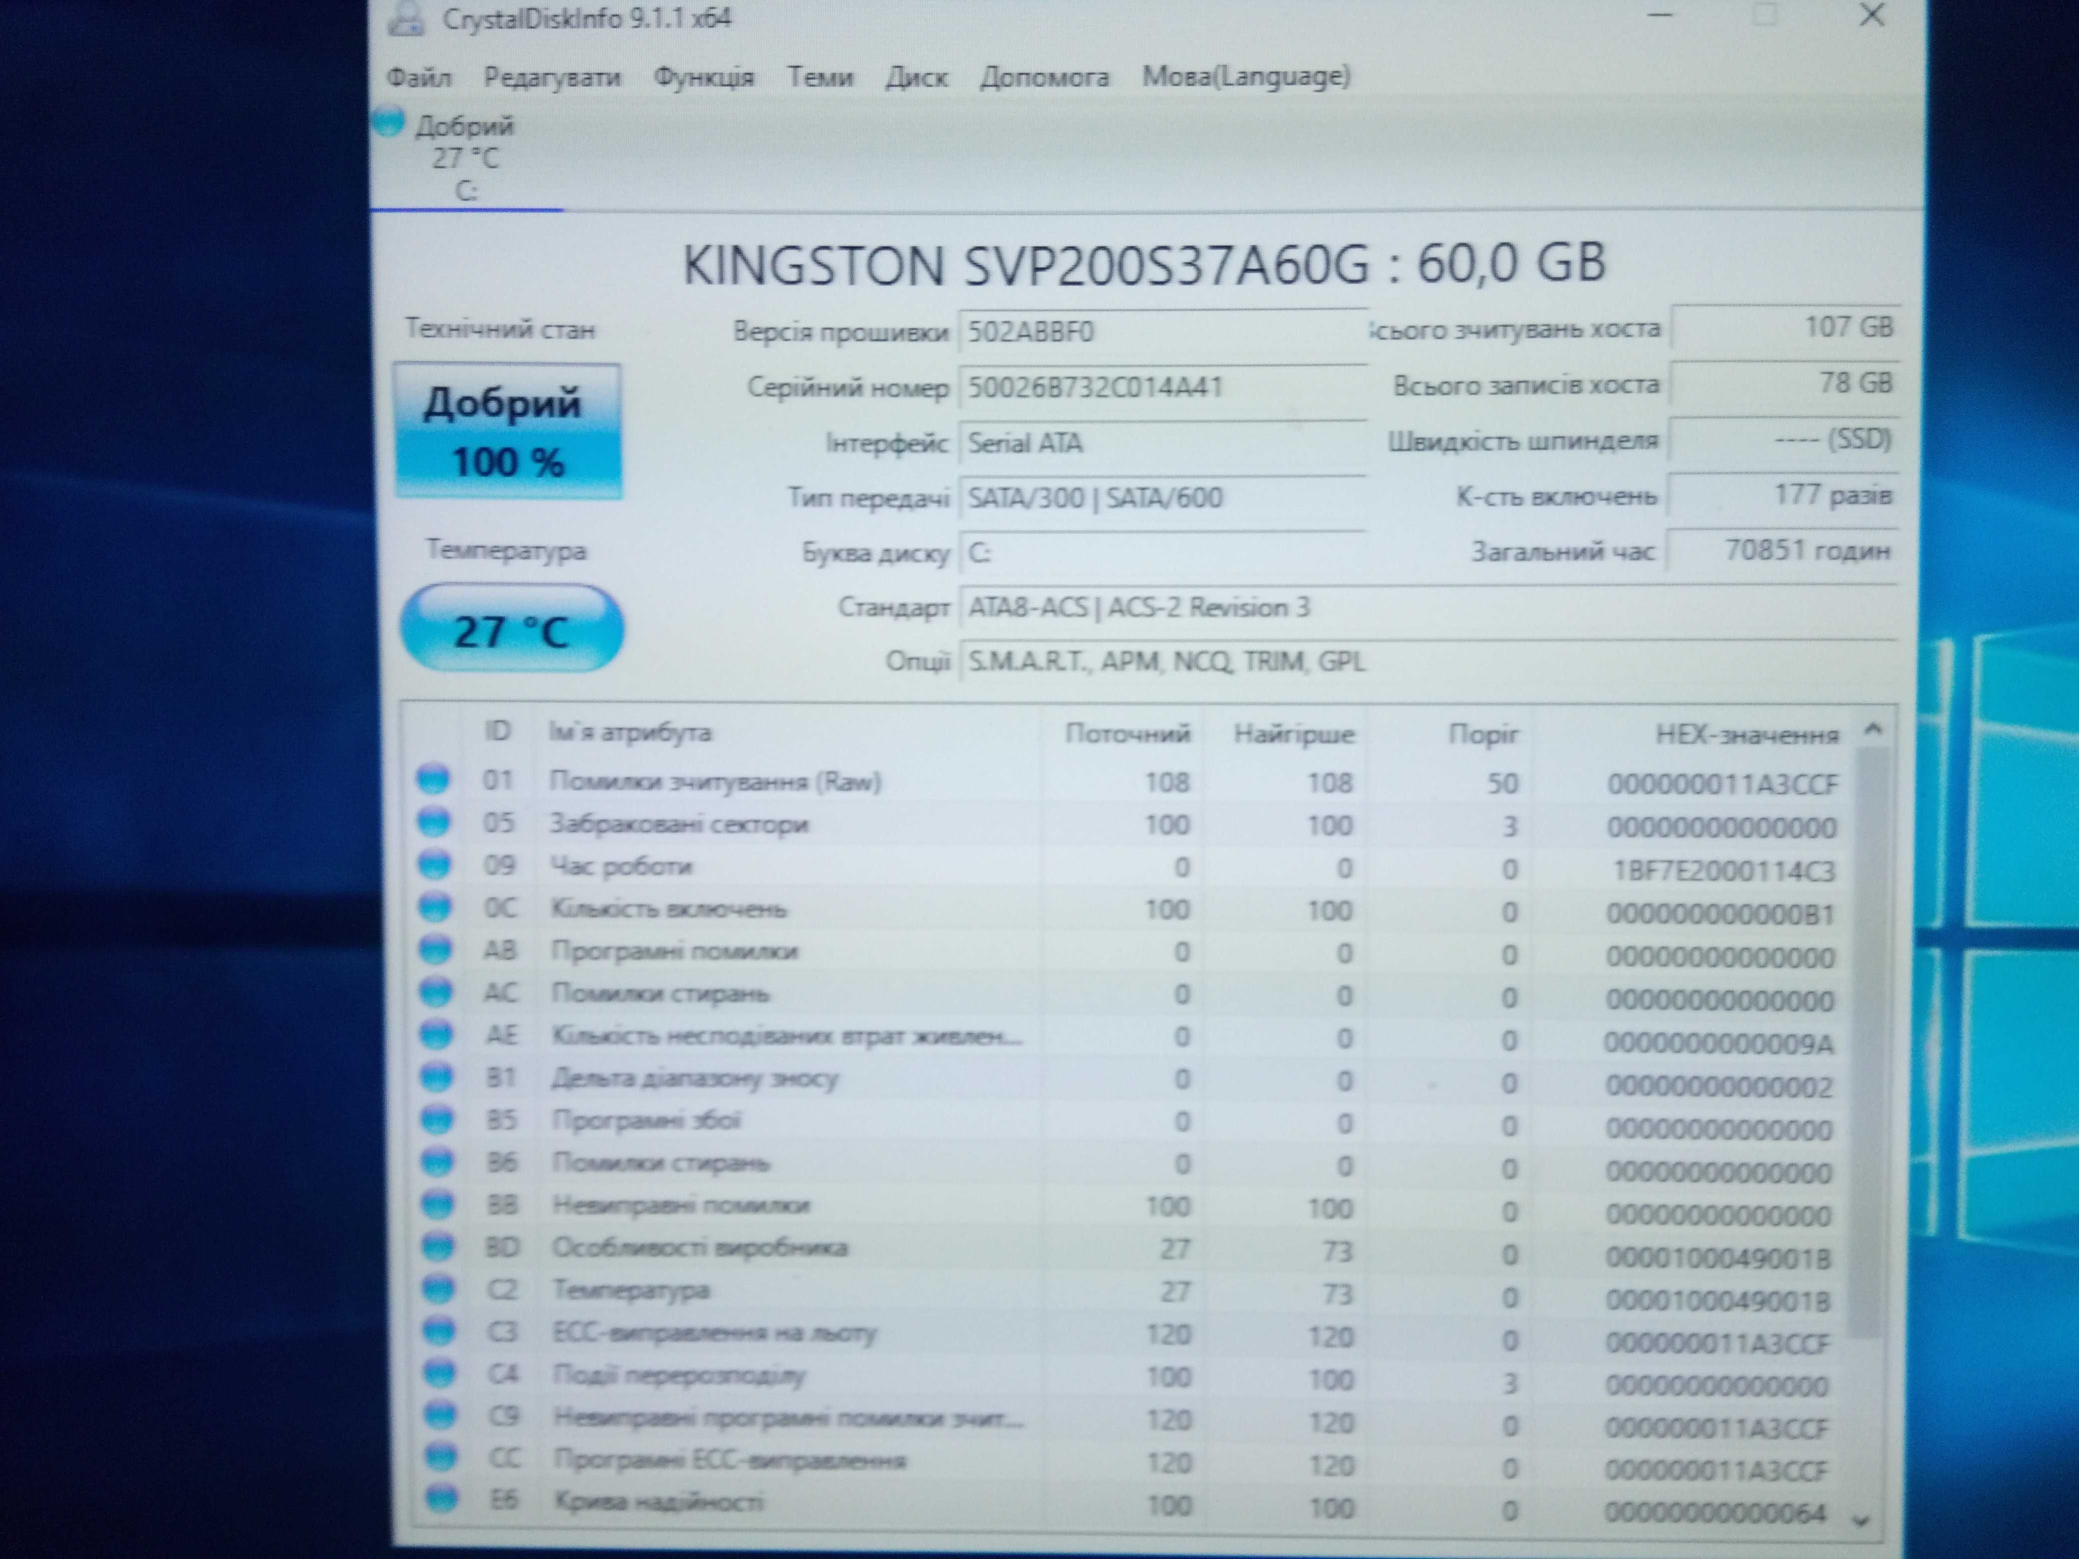
Task: Click the status icon of attribute 0C
Action: tap(434, 906)
